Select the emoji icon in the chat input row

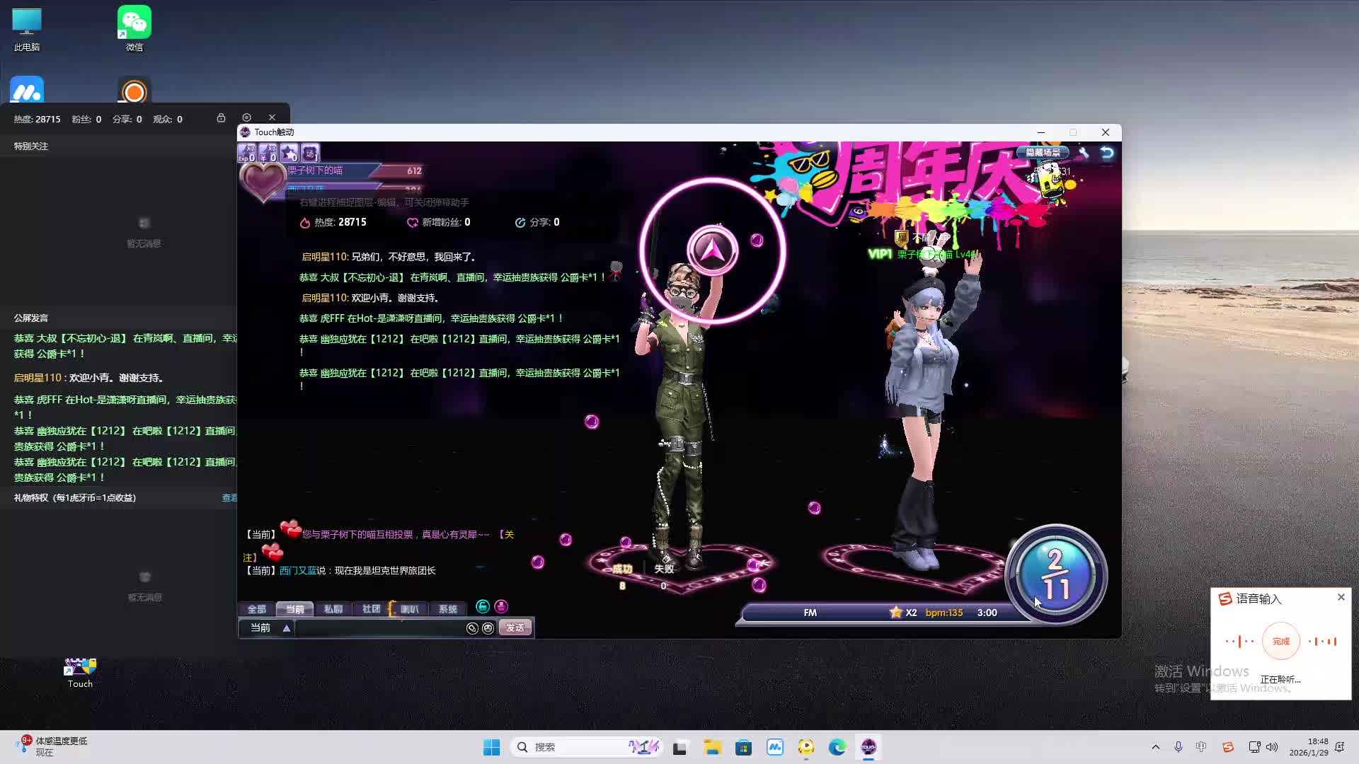(x=488, y=628)
